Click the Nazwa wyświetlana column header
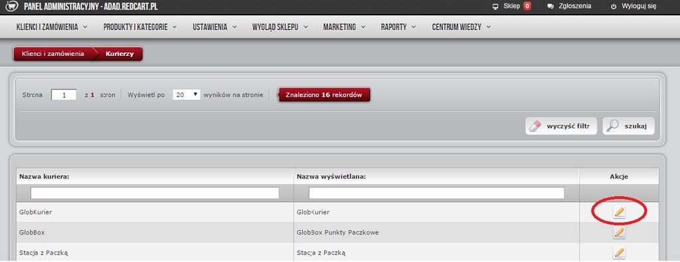This screenshot has width=680, height=262. coord(331,177)
